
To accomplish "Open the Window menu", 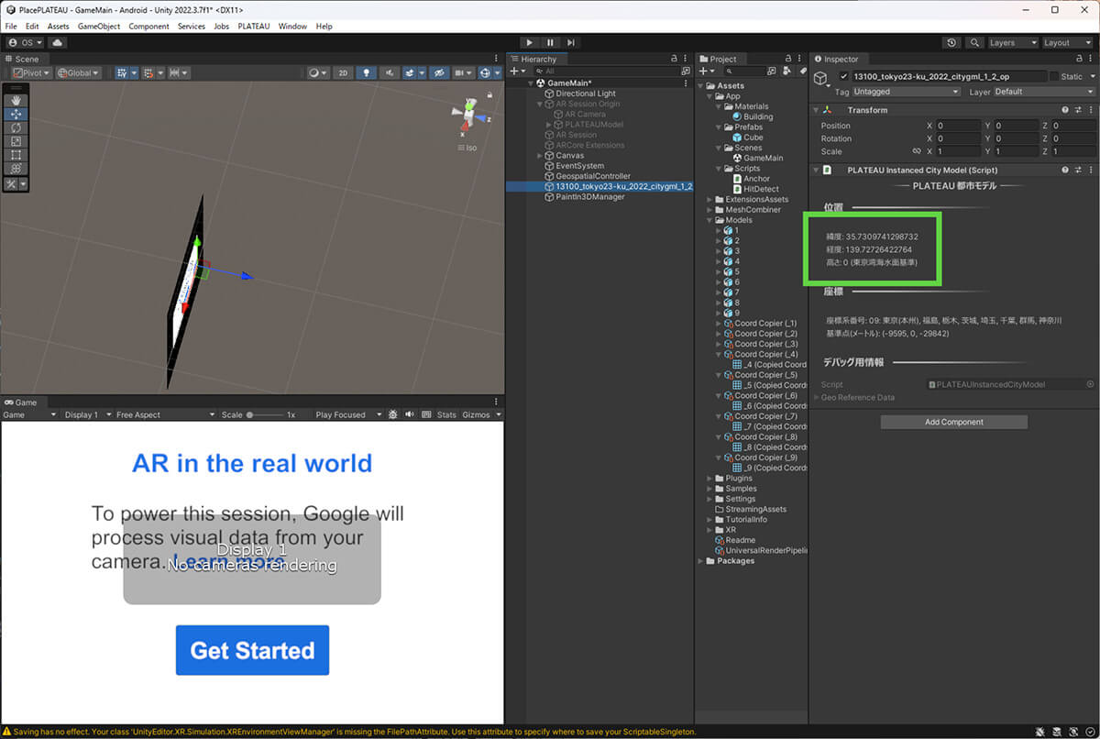I will point(292,27).
